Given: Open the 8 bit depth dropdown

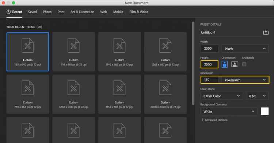Looking at the screenshot, I should (x=257, y=96).
